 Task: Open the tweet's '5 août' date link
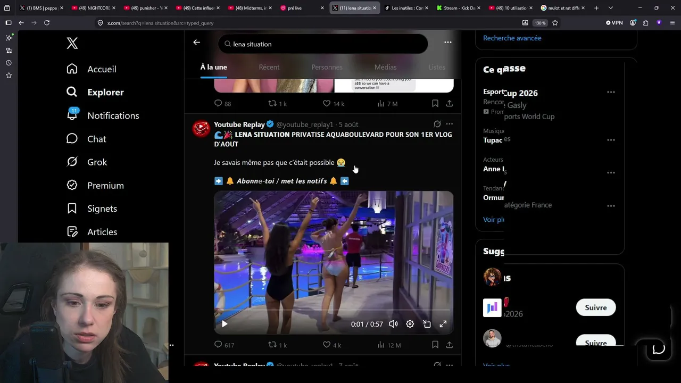(x=348, y=124)
